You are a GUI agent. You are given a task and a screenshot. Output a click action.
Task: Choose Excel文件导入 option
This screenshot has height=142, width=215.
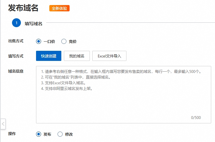coord(109,56)
